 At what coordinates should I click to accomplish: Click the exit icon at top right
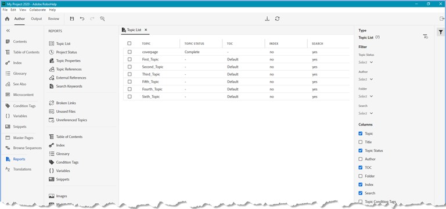pyautogui.click(x=442, y=19)
